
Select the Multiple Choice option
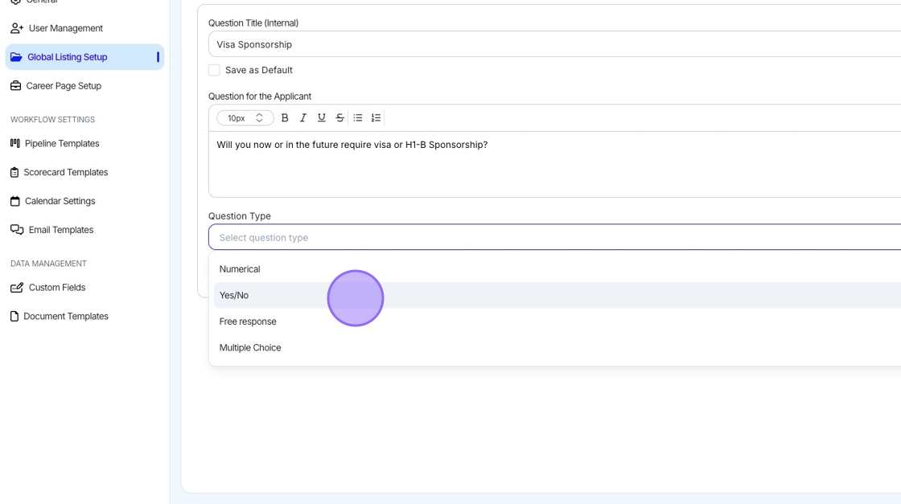[x=250, y=348]
